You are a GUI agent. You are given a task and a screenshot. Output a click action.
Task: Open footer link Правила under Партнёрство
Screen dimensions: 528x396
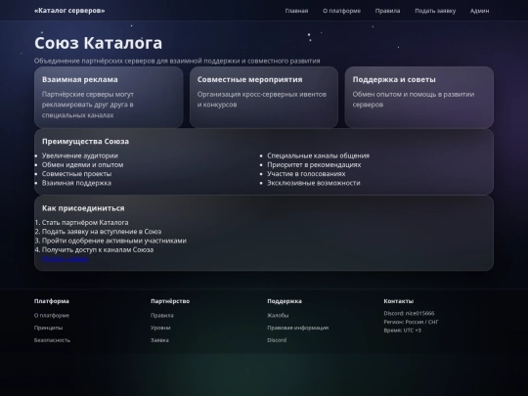162,316
